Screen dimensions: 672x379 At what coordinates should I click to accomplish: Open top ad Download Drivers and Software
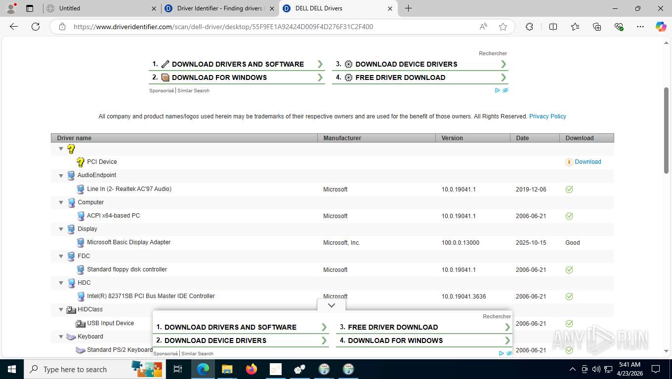pyautogui.click(x=237, y=64)
